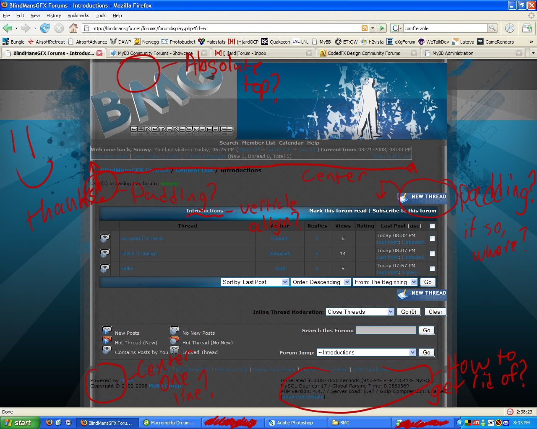Click the Go (0) inline moderation button
The width and height of the screenshot is (537, 429).
pos(409,312)
